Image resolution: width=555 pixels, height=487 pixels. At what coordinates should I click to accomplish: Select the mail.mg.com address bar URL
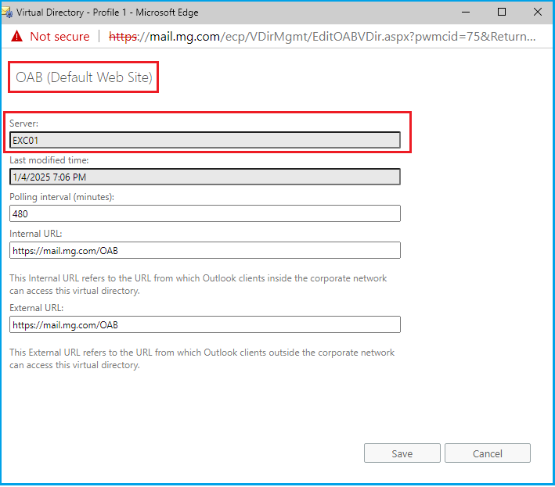click(323, 37)
